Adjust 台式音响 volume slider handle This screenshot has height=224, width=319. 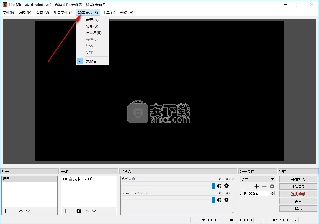coord(213,185)
